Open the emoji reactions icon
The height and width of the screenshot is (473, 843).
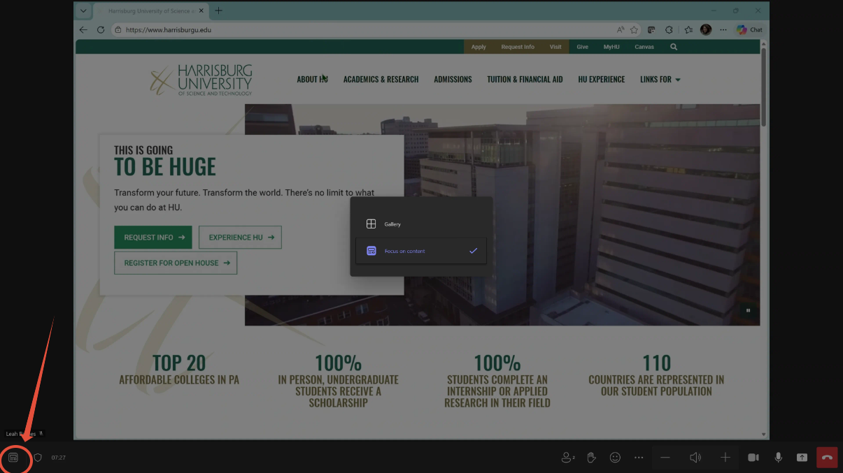coord(615,457)
